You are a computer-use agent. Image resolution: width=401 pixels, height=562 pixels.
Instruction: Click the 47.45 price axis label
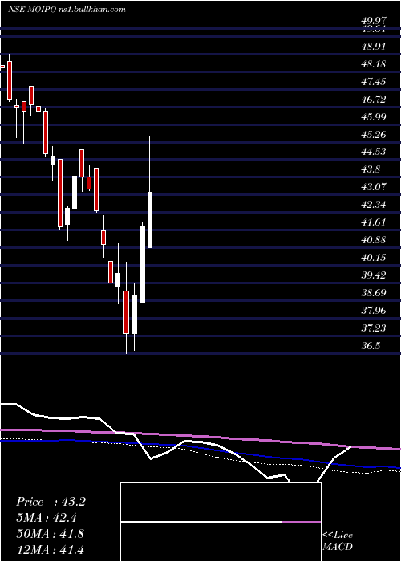click(374, 82)
